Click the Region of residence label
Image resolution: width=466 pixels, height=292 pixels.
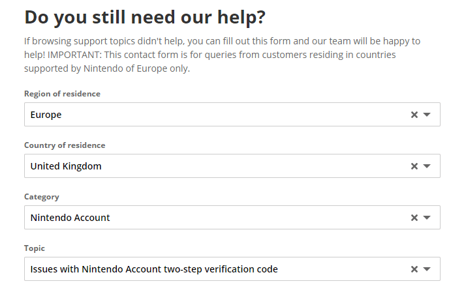coord(62,94)
